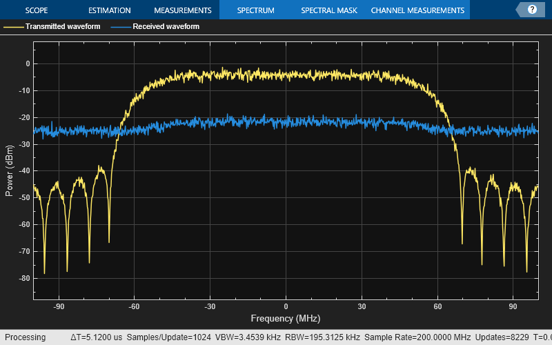Select the Spectrum tab

[255, 10]
